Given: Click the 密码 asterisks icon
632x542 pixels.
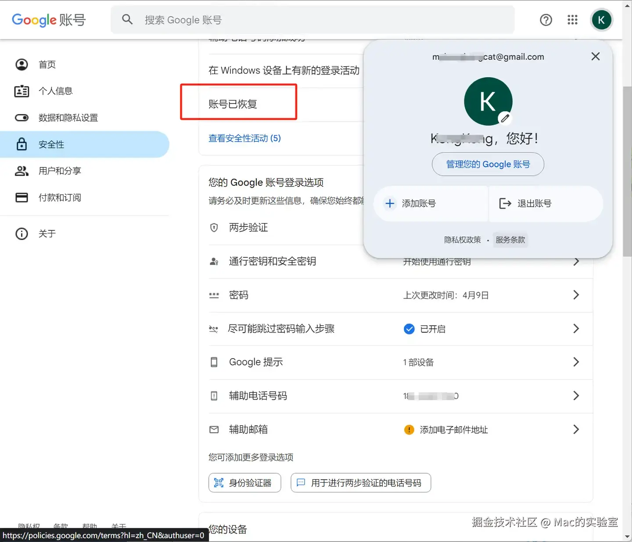Looking at the screenshot, I should tap(214, 295).
